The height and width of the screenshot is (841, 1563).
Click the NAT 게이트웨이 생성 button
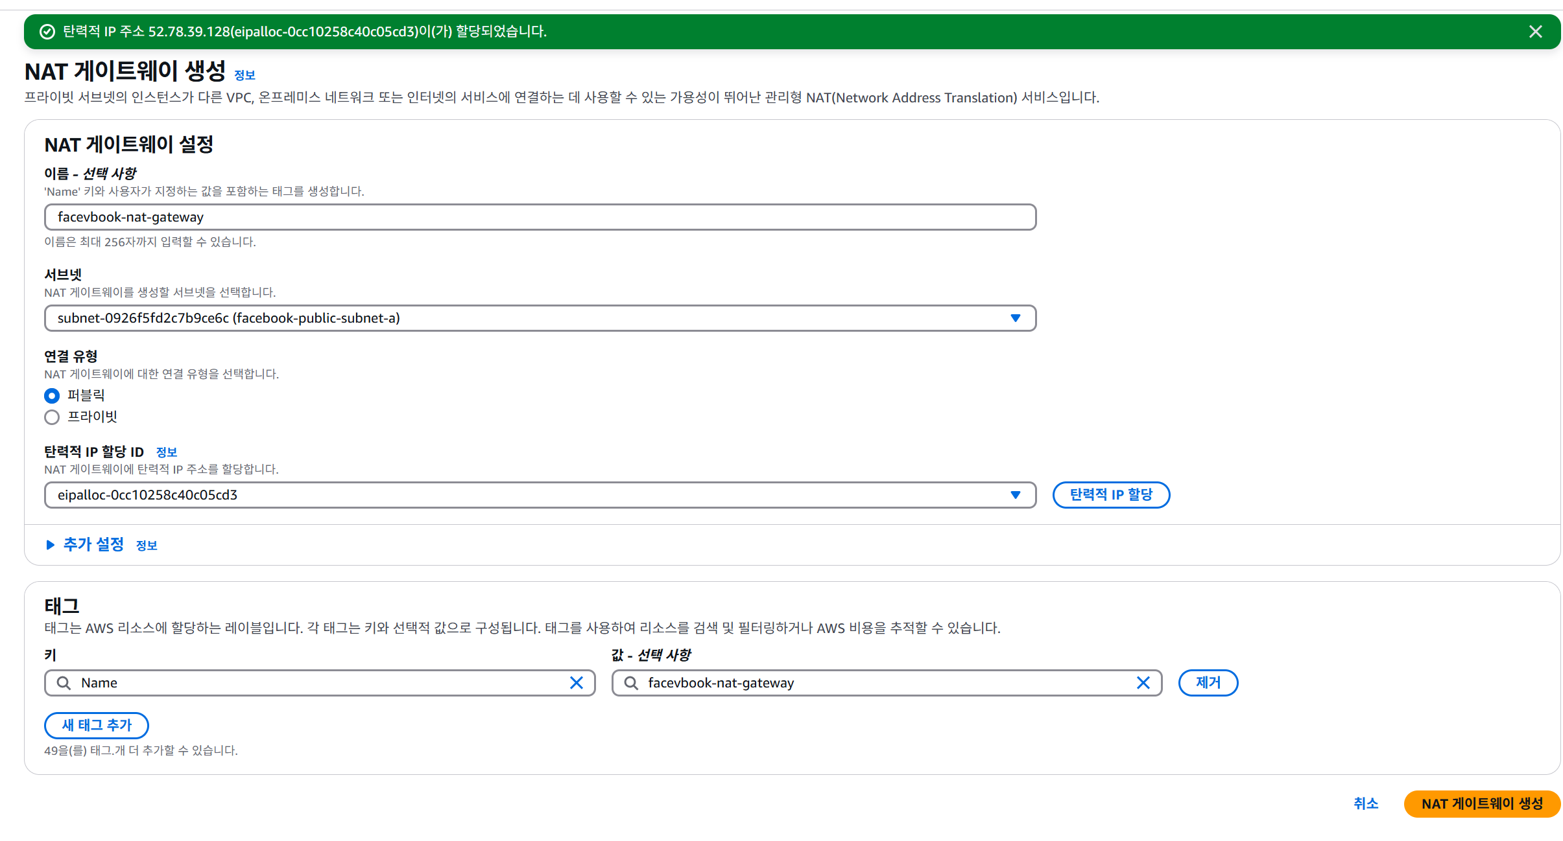tap(1481, 804)
